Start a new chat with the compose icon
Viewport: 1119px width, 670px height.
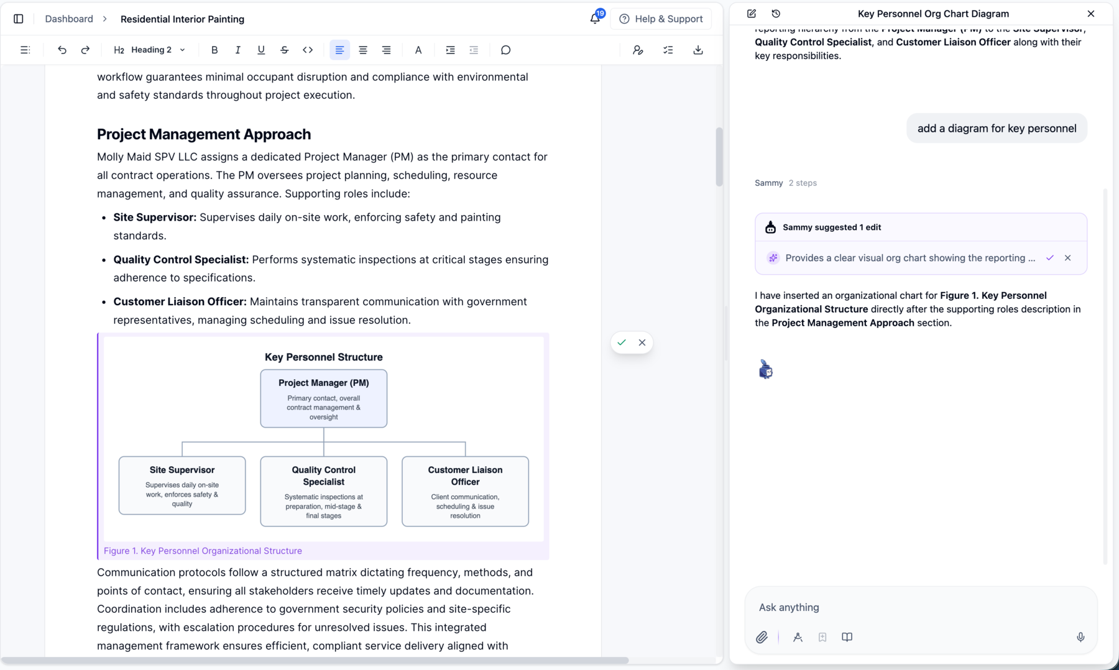pos(752,14)
